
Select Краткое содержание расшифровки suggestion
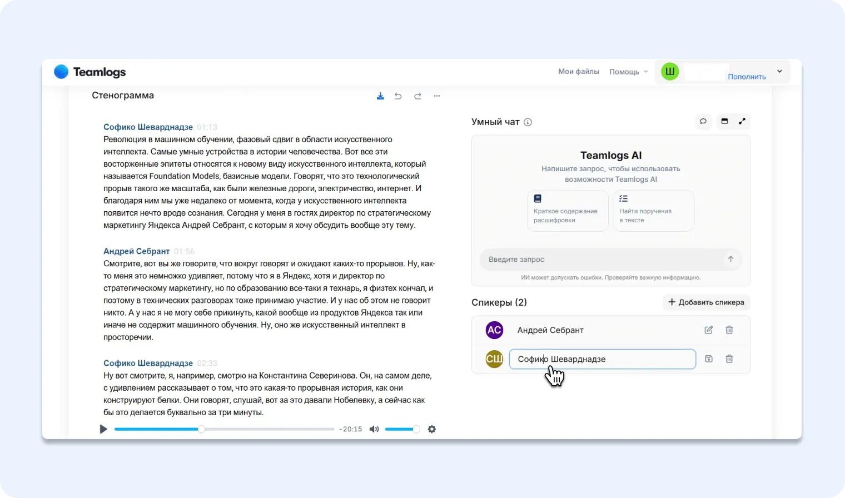click(x=568, y=211)
